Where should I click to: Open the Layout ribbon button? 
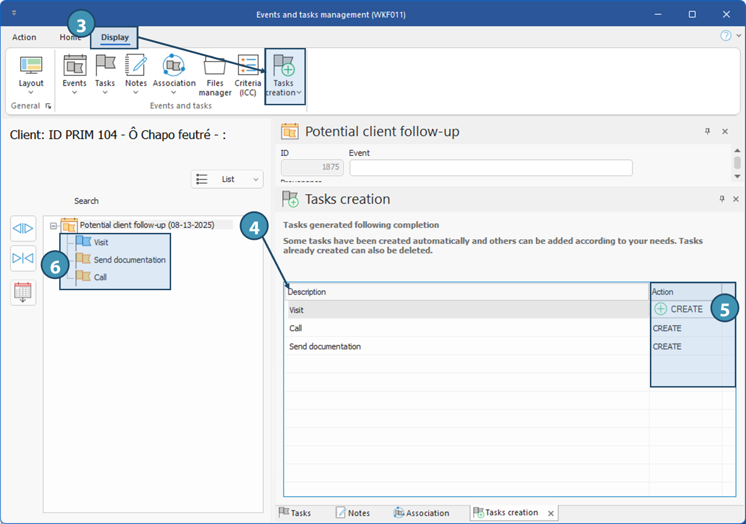coord(31,74)
